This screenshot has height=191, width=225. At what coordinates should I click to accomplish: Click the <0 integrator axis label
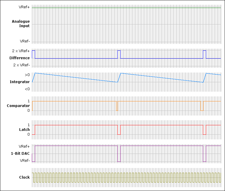27,89
